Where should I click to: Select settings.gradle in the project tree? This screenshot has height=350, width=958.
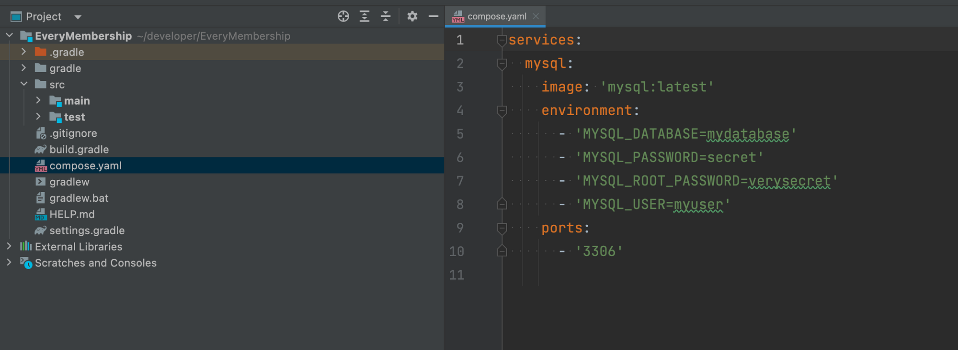click(87, 230)
